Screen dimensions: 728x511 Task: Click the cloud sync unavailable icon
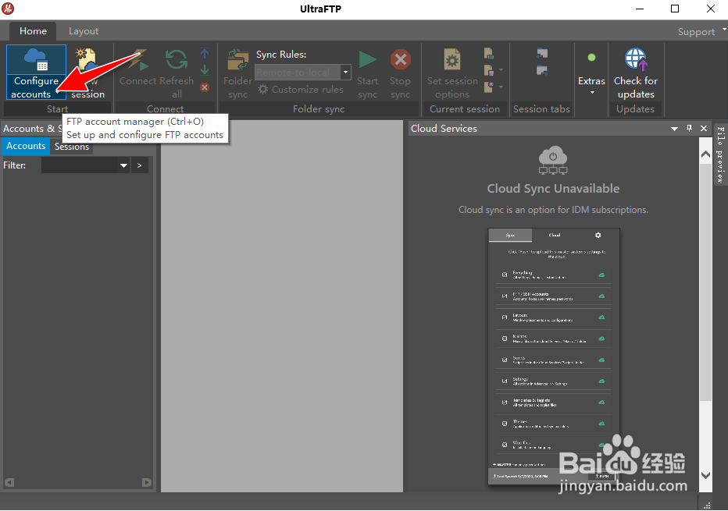(x=553, y=160)
